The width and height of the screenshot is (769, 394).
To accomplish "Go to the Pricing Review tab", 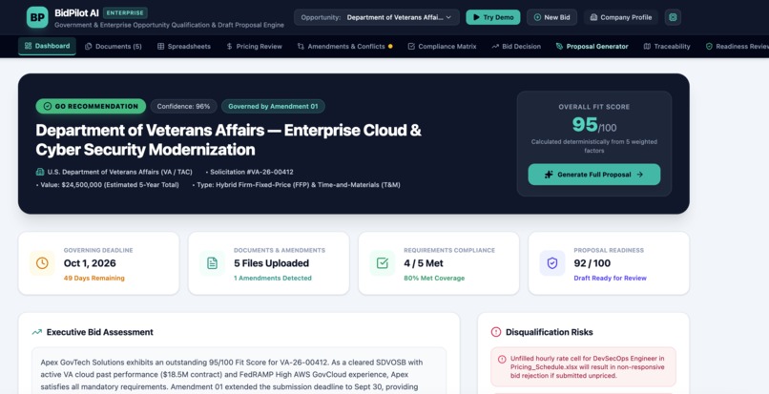I will [x=254, y=46].
